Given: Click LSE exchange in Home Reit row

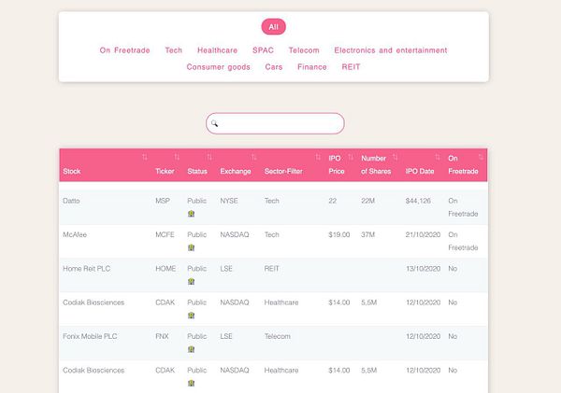Looking at the screenshot, I should click(x=226, y=269).
